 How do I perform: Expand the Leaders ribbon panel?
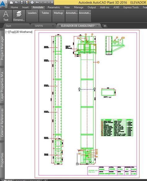coord(32,16)
